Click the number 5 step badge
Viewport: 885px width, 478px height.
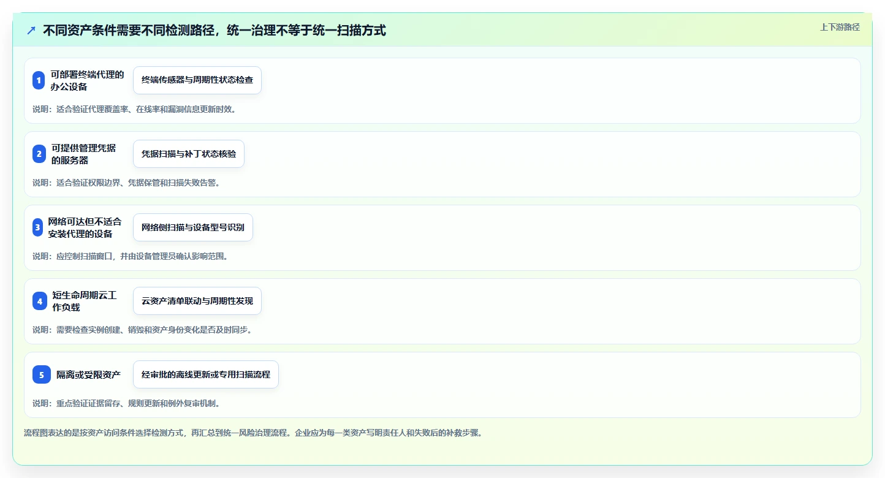pyautogui.click(x=42, y=374)
